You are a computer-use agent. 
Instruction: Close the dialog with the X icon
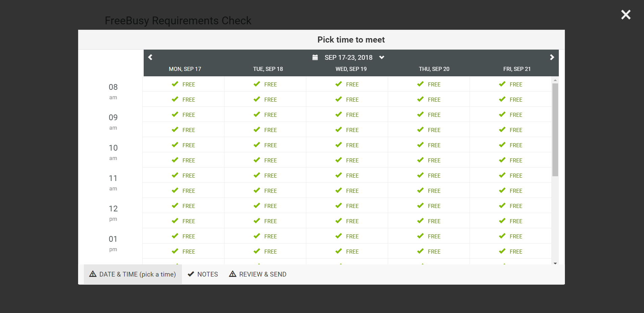626,15
